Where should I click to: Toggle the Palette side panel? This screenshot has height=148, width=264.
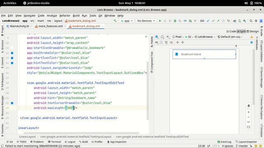[x=152, y=42]
